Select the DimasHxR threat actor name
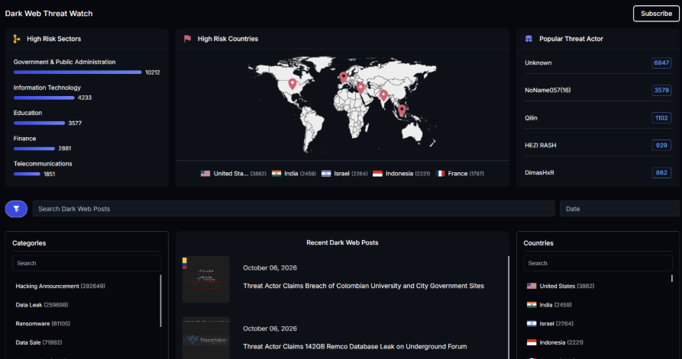This screenshot has height=359, width=682. [x=539, y=173]
